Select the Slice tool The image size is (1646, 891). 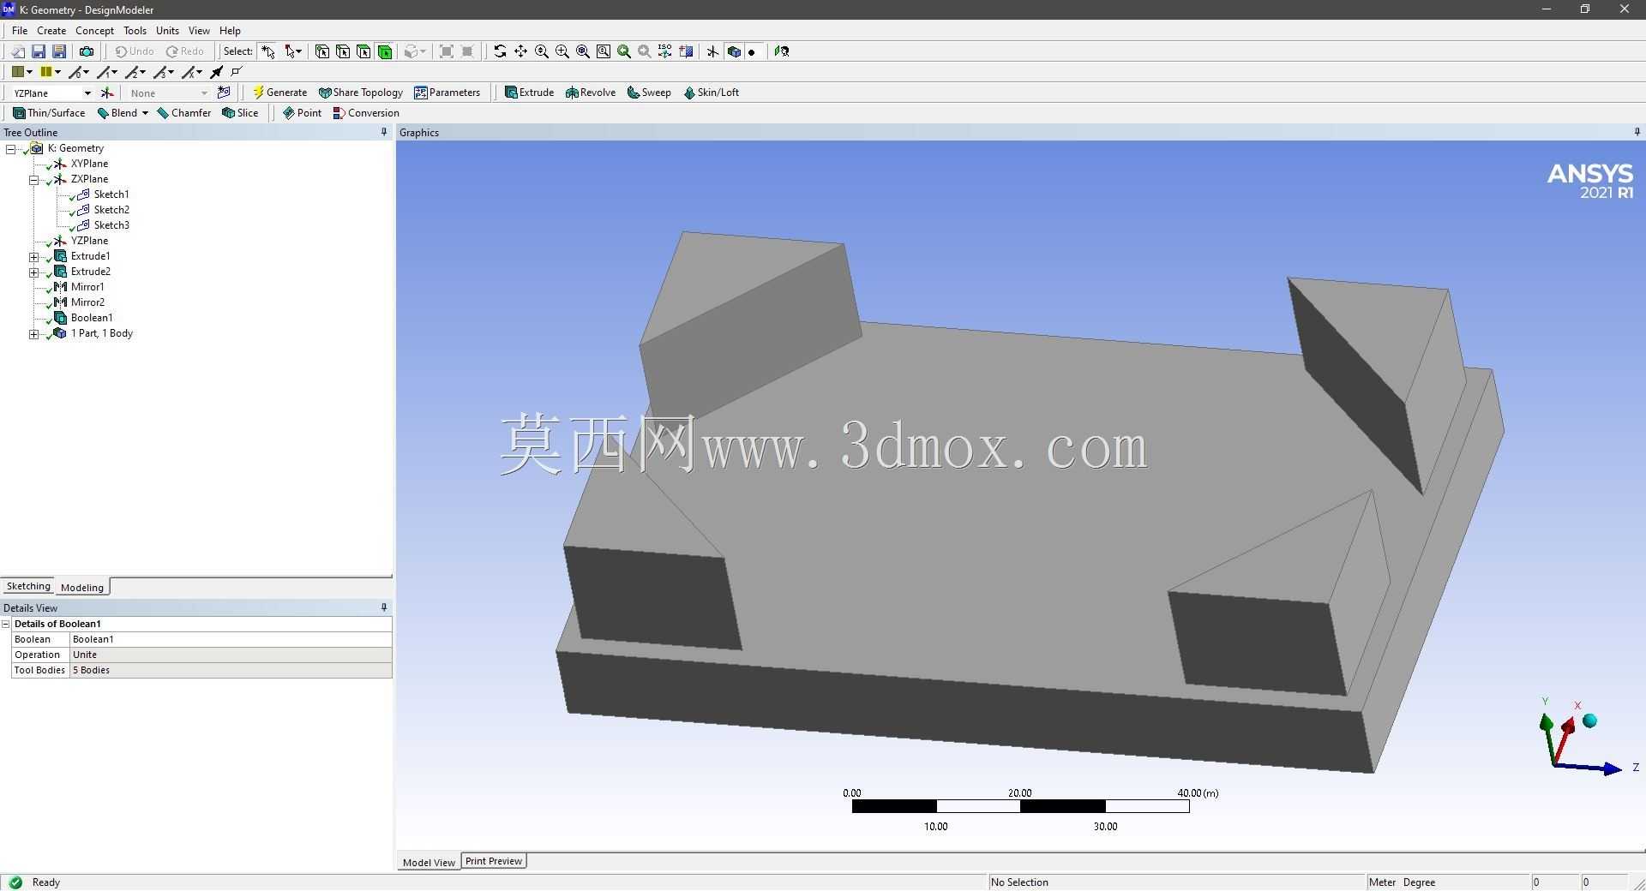click(x=240, y=113)
